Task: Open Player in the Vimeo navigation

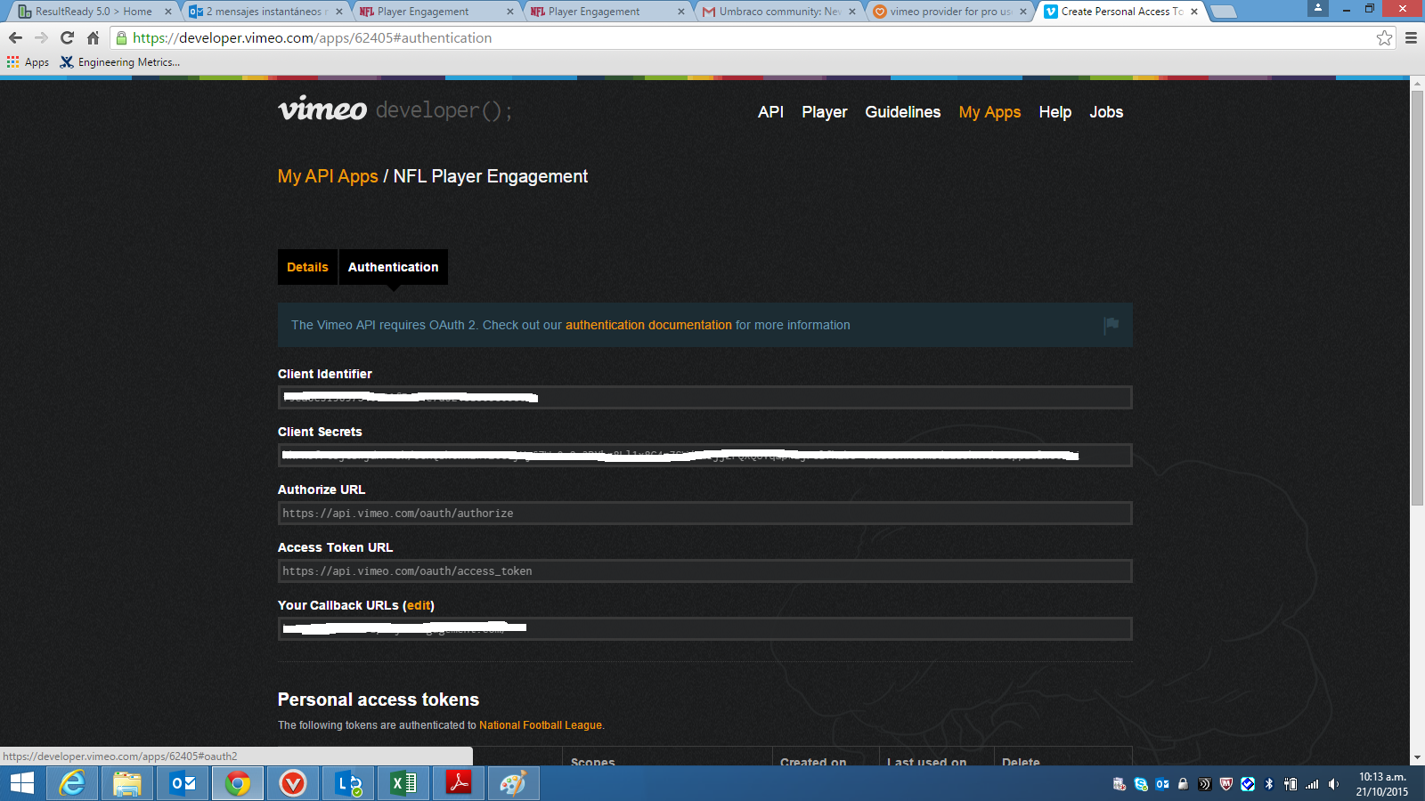Action: tap(824, 112)
